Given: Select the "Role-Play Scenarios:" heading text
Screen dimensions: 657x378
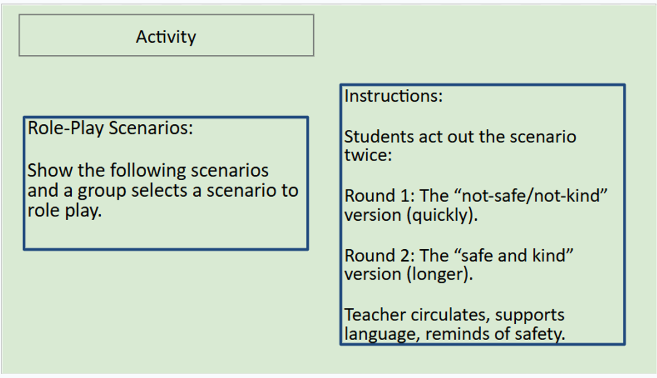Looking at the screenshot, I should (110, 128).
